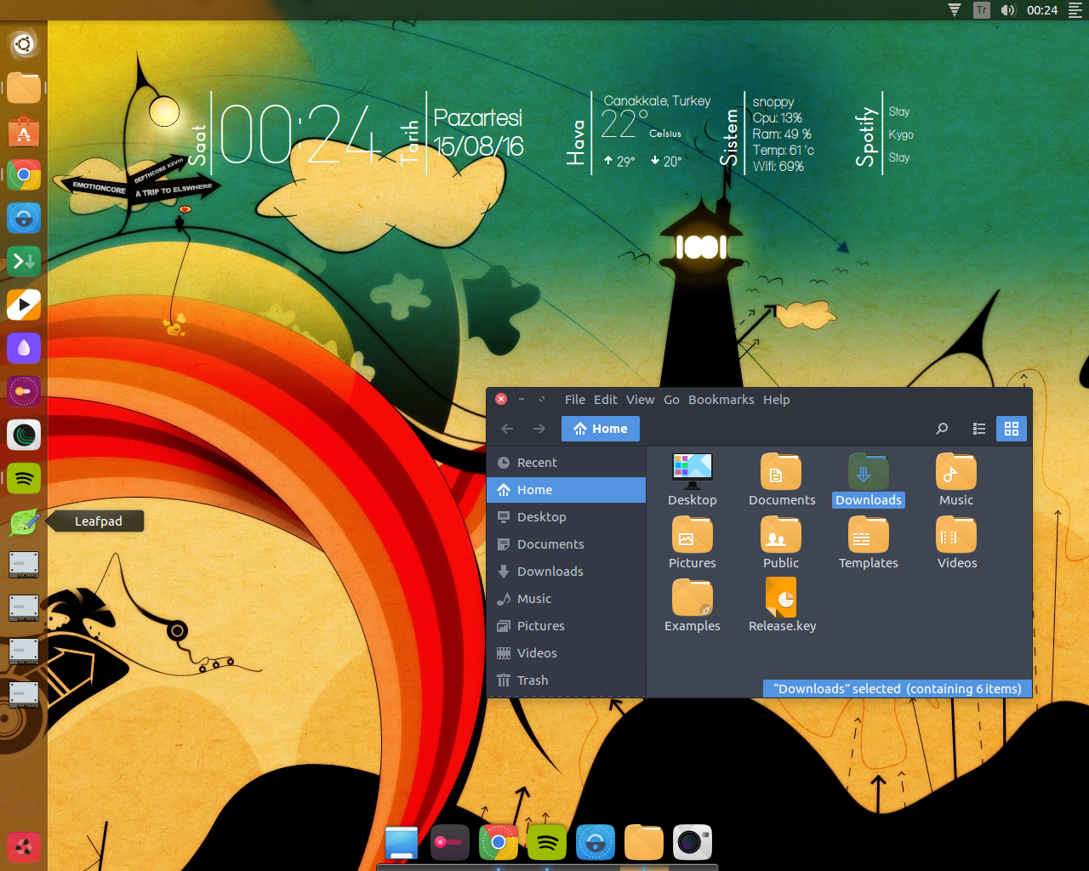This screenshot has height=871, width=1089.
Task: Go back using the file manager's back arrow
Action: (508, 429)
